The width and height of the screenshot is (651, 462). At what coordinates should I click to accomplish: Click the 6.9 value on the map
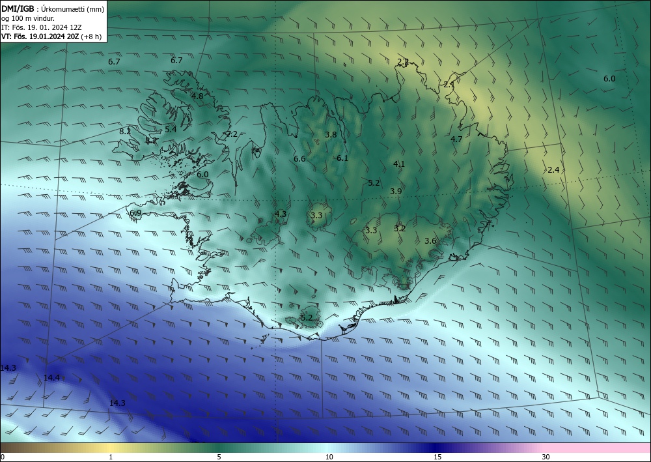(136, 213)
